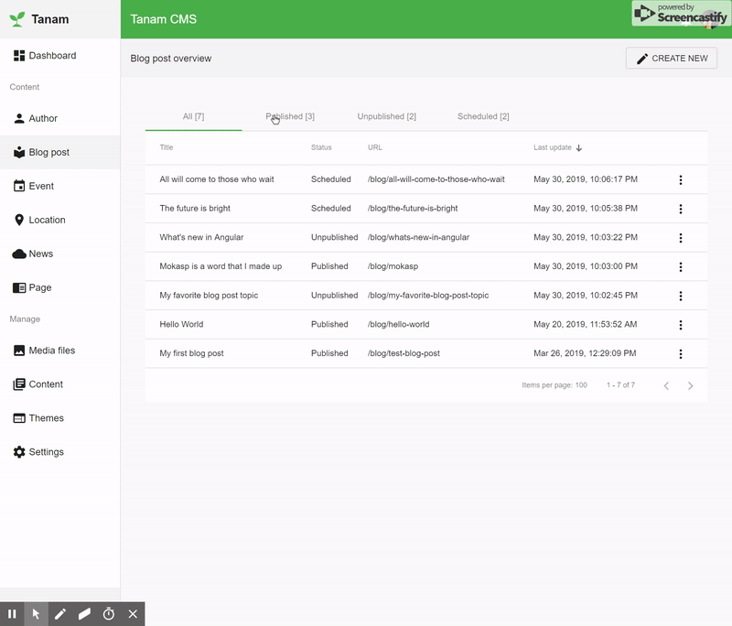Click the Event calendar icon
The image size is (732, 626).
coord(19,186)
